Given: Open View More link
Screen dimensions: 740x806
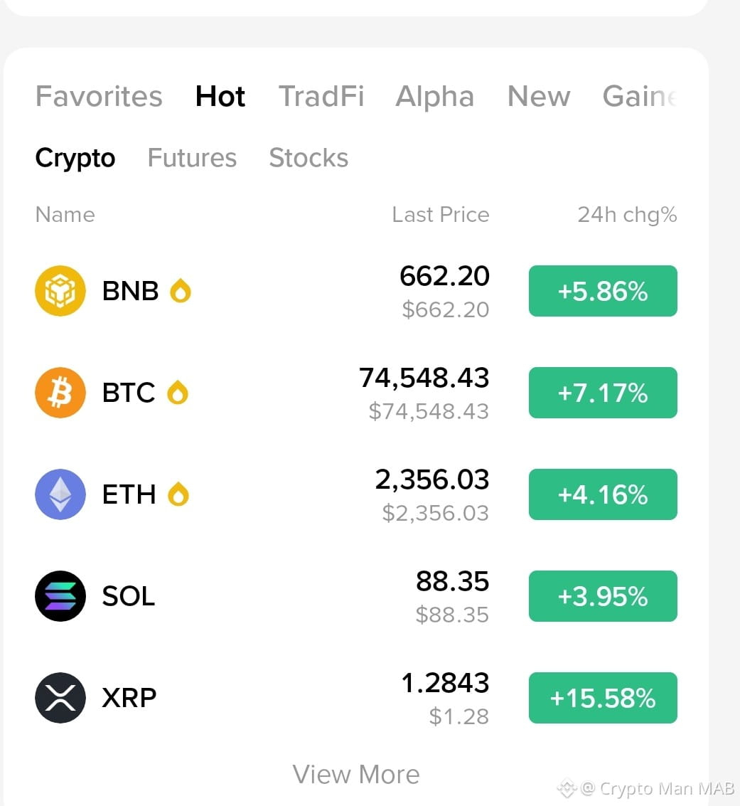Looking at the screenshot, I should pos(356,774).
